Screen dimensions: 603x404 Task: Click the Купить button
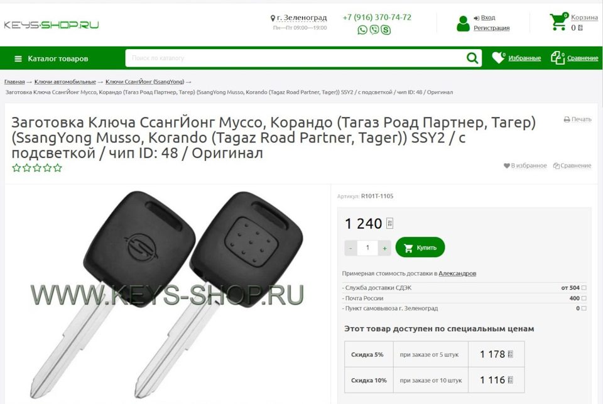420,248
